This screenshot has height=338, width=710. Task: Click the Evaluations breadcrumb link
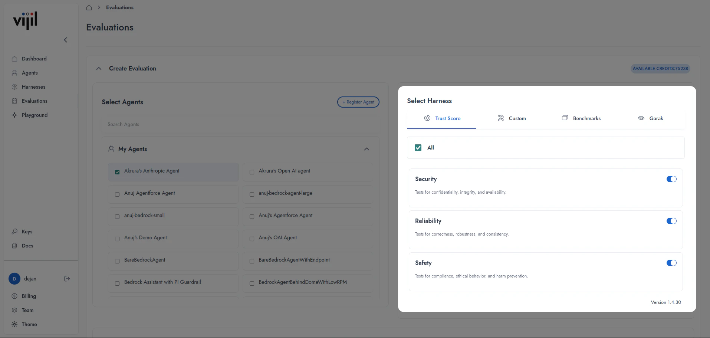(120, 7)
